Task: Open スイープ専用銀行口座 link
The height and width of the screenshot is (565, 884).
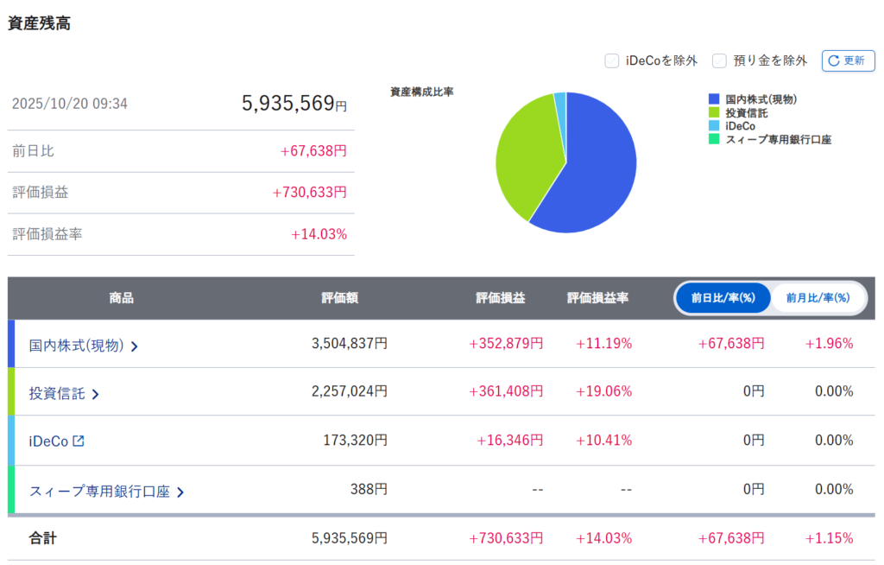Action: 99,492
